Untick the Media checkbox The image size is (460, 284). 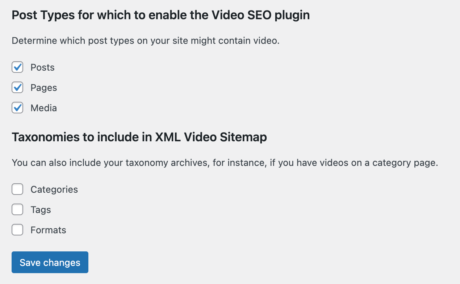tap(17, 108)
